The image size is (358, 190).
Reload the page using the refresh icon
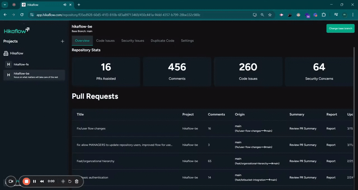coord(22,15)
